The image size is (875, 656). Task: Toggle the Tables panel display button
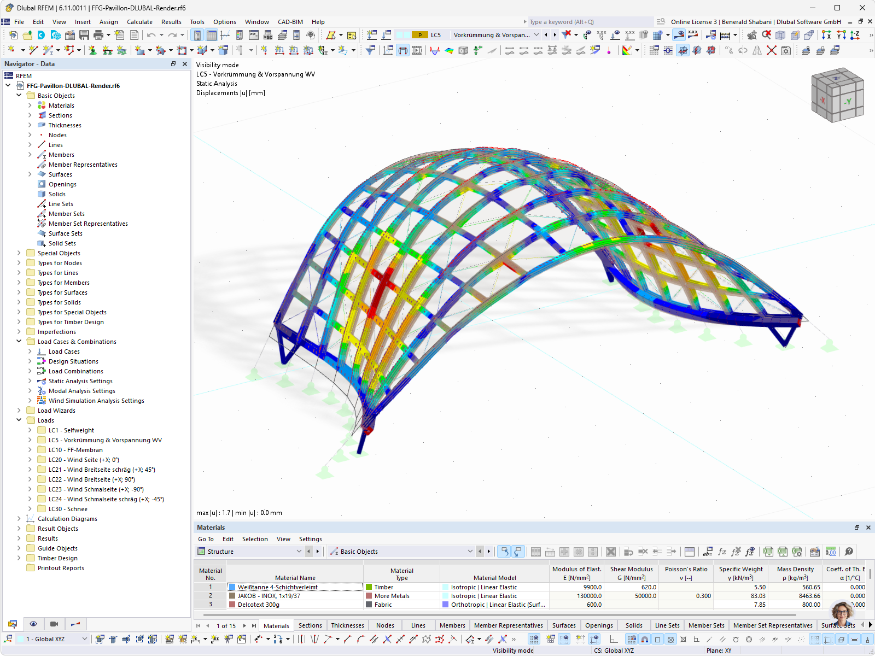pos(211,35)
